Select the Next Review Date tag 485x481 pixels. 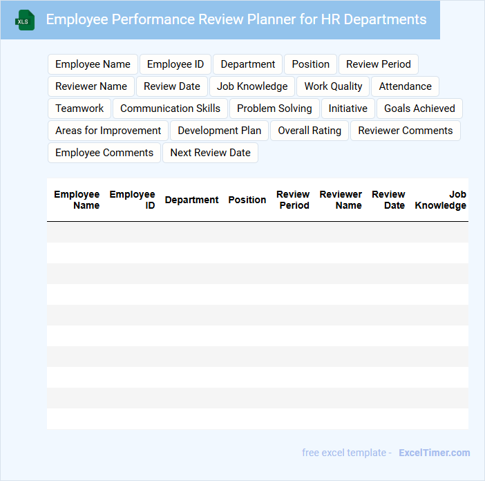coord(210,153)
